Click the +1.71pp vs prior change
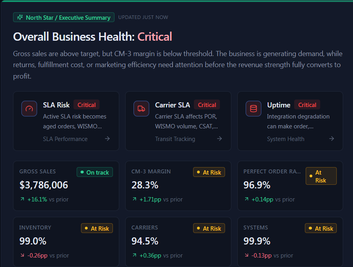353x267 pixels. (x=161, y=199)
